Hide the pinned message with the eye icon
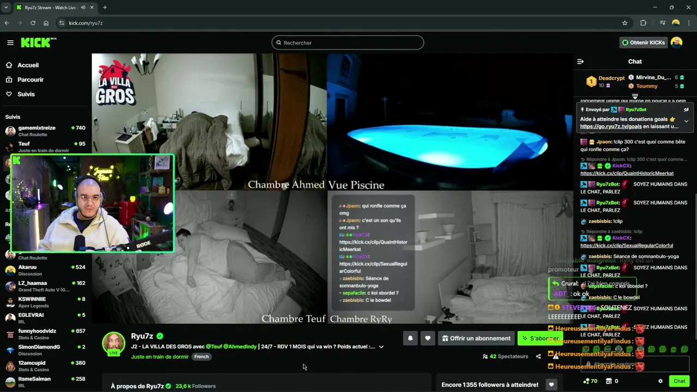The height and width of the screenshot is (392, 697). (686, 109)
